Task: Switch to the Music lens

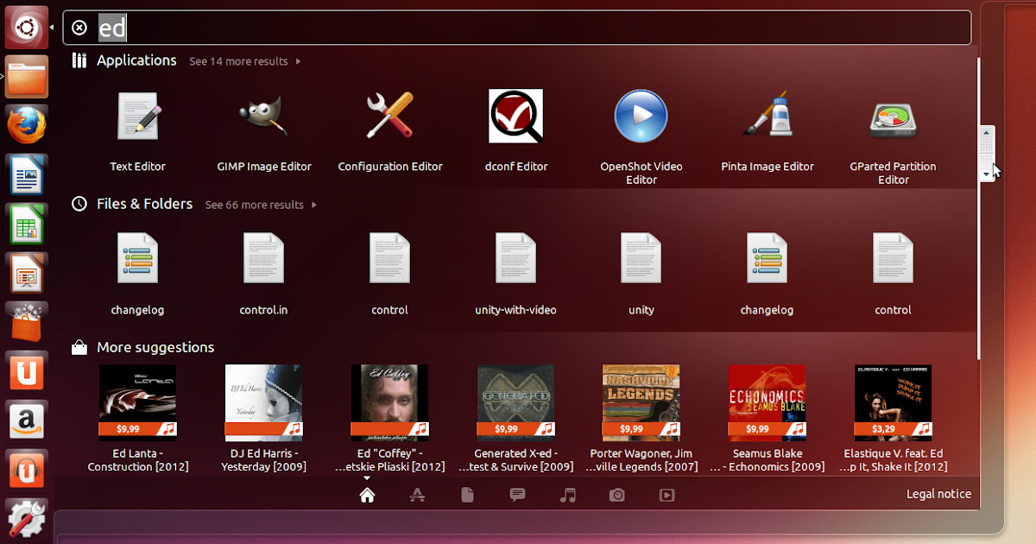Action: coord(566,494)
